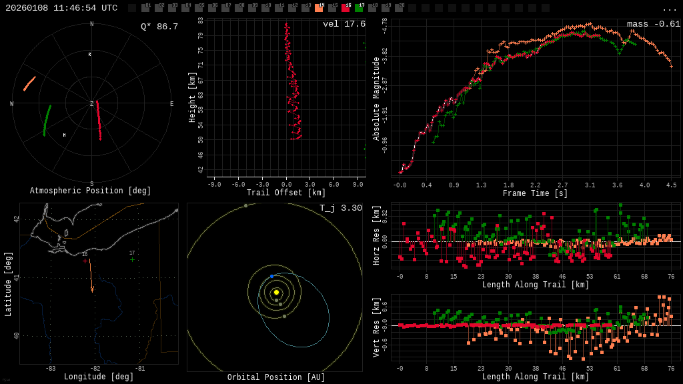Click the vel 17.6 readout
Image resolution: width=683 pixels, height=384 pixels.
tap(344, 24)
